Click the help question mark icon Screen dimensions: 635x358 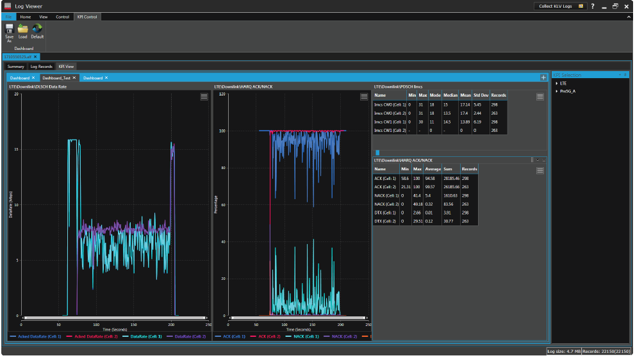click(x=592, y=6)
